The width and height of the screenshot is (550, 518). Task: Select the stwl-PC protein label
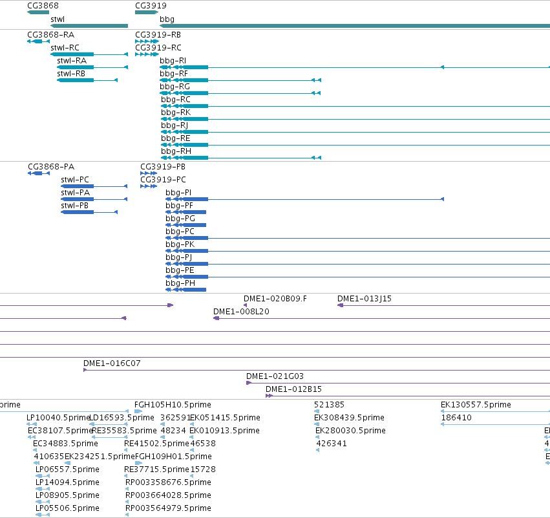[x=75, y=180]
